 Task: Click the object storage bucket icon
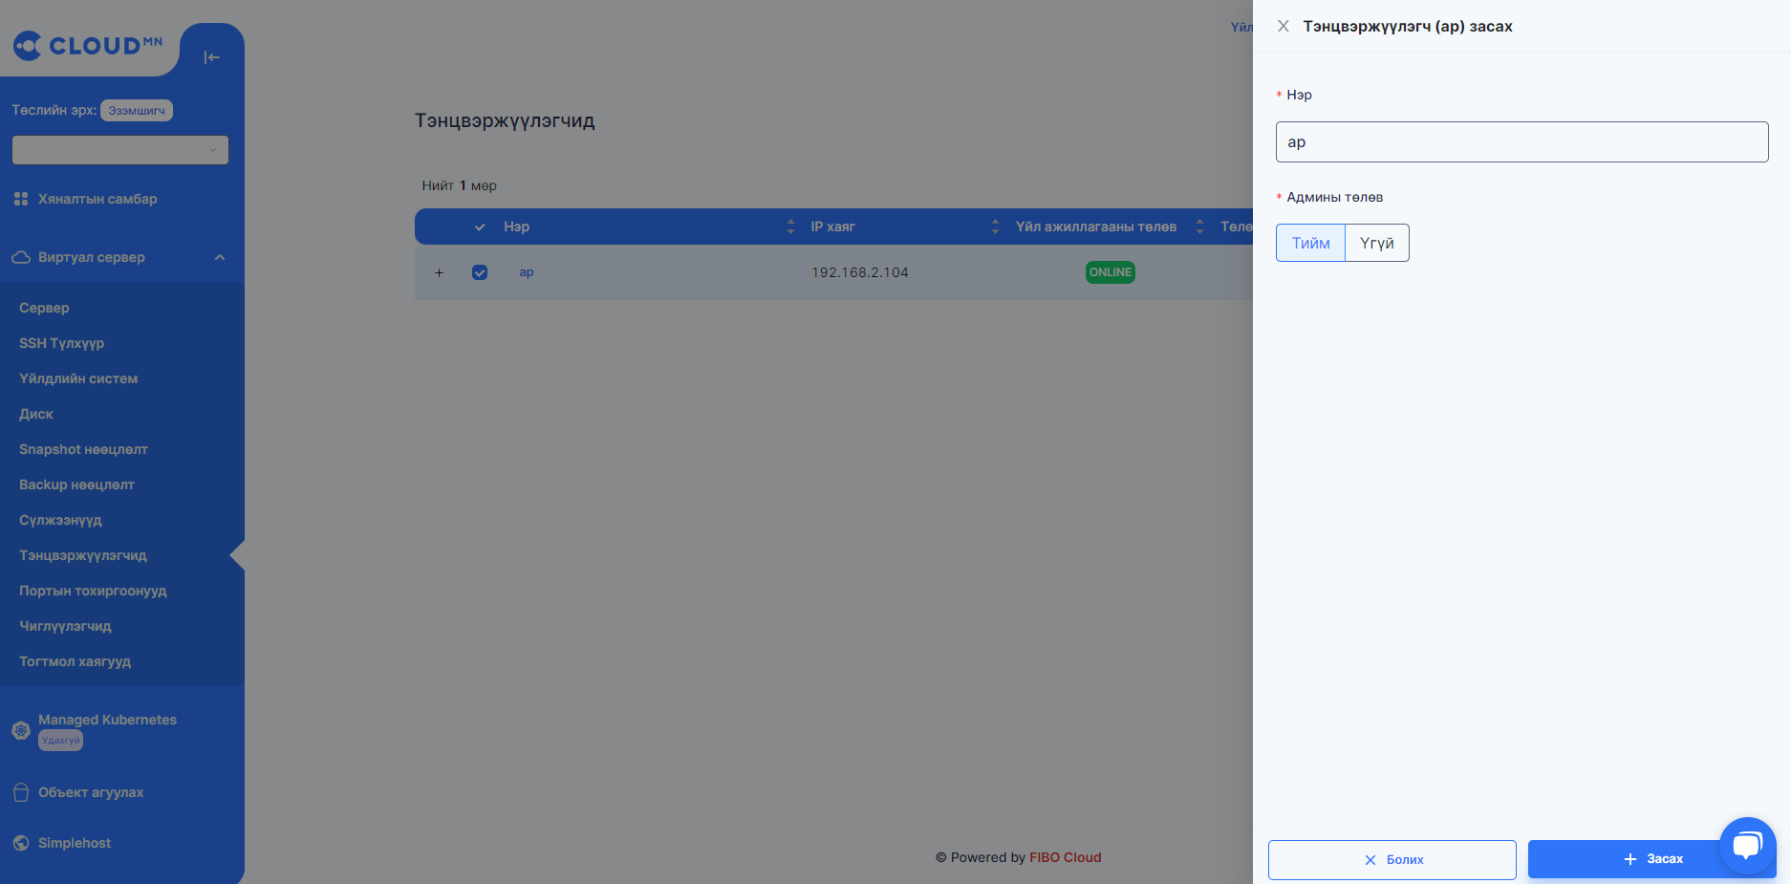coord(21,792)
